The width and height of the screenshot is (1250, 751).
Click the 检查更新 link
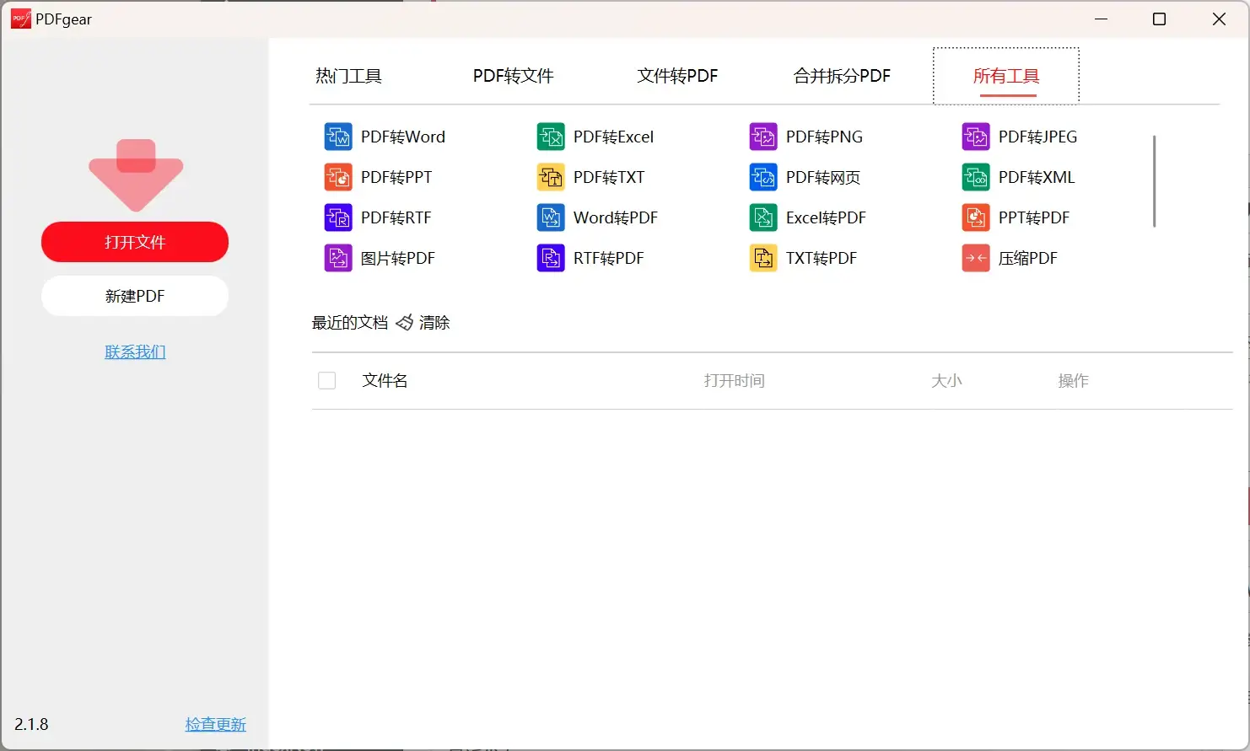point(215,724)
